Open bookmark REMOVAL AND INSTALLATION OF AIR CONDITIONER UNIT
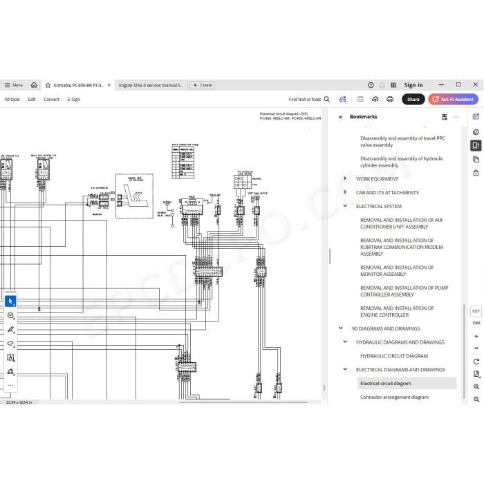484x484 pixels. (x=401, y=223)
